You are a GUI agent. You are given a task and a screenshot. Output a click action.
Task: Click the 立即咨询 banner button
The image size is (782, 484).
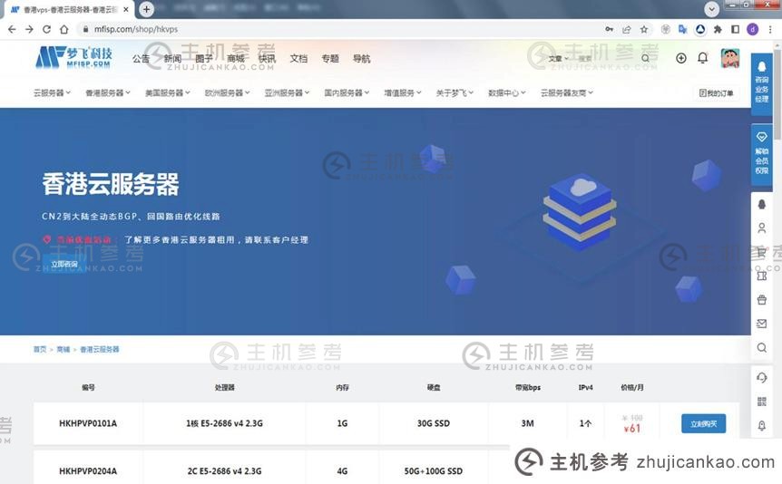(x=64, y=264)
